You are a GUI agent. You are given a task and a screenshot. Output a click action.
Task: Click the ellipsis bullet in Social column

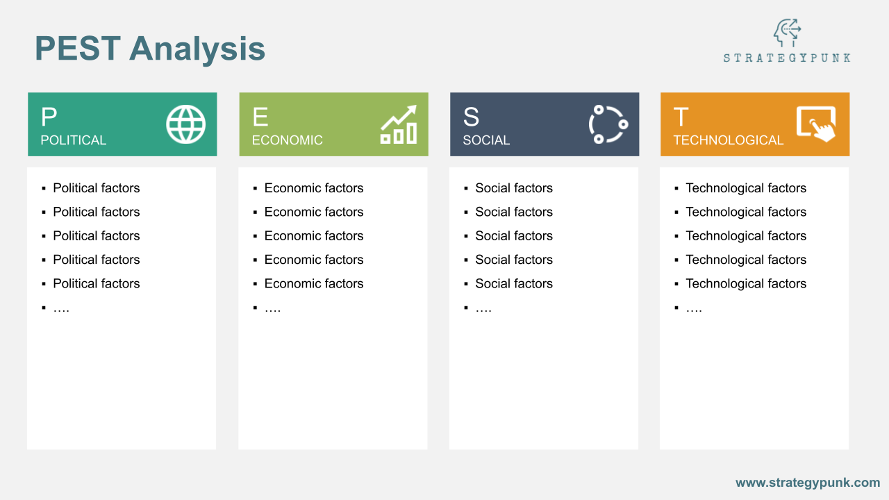click(x=483, y=308)
